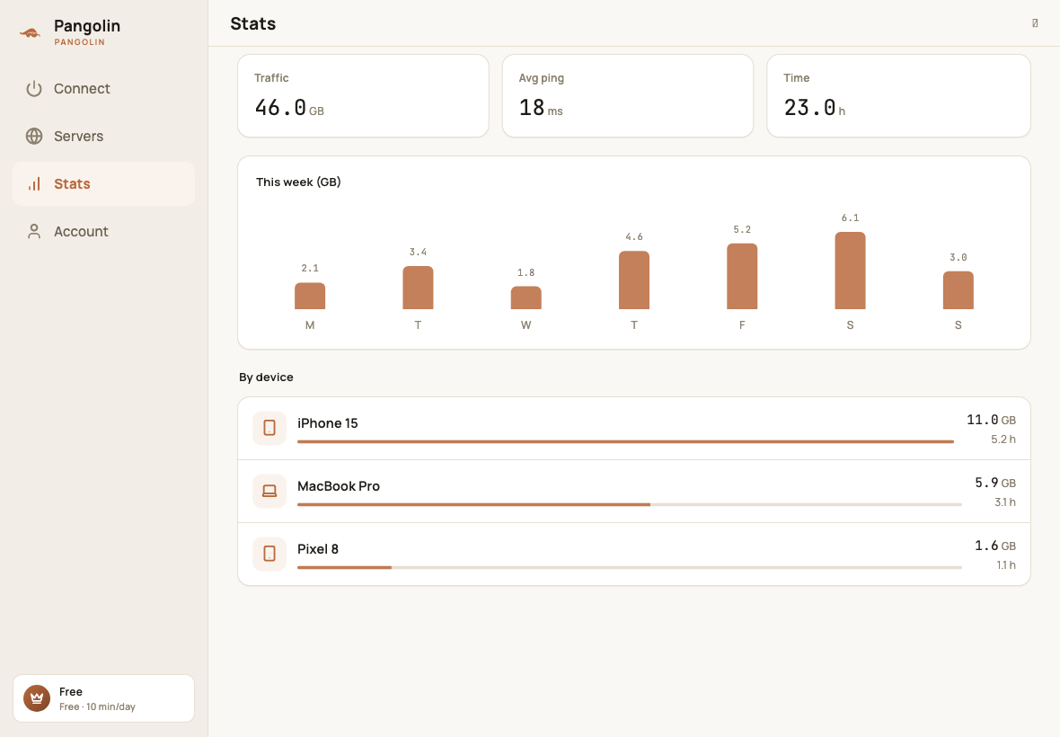This screenshot has height=737, width=1060.
Task: Click the Servers globe icon
Action: click(x=34, y=136)
